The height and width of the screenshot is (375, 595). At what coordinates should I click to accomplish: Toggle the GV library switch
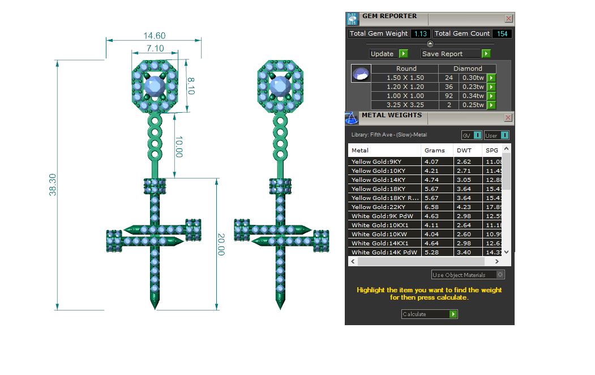(x=477, y=135)
